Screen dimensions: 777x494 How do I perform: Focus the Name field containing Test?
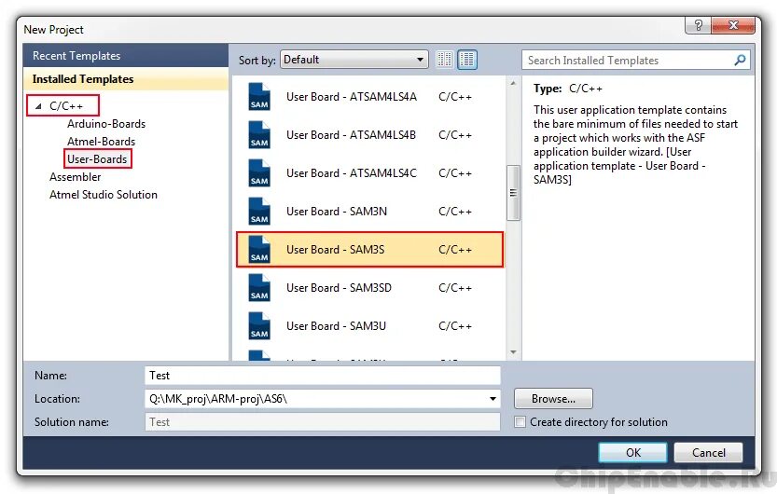coord(323,376)
